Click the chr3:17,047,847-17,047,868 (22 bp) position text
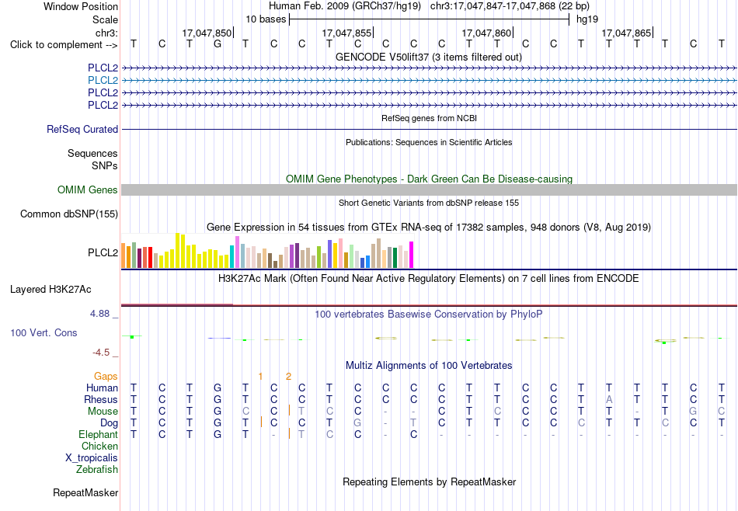This screenshot has width=738, height=511. pos(510,6)
